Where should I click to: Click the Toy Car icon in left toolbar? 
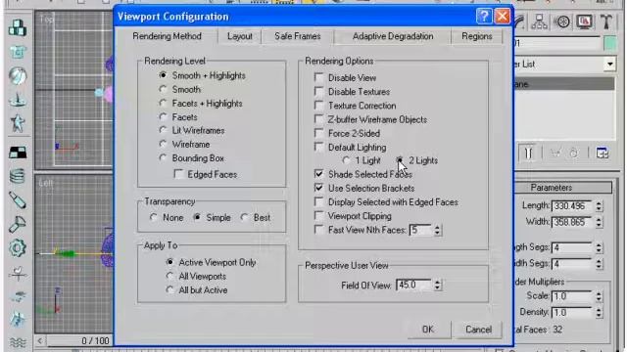(x=18, y=296)
